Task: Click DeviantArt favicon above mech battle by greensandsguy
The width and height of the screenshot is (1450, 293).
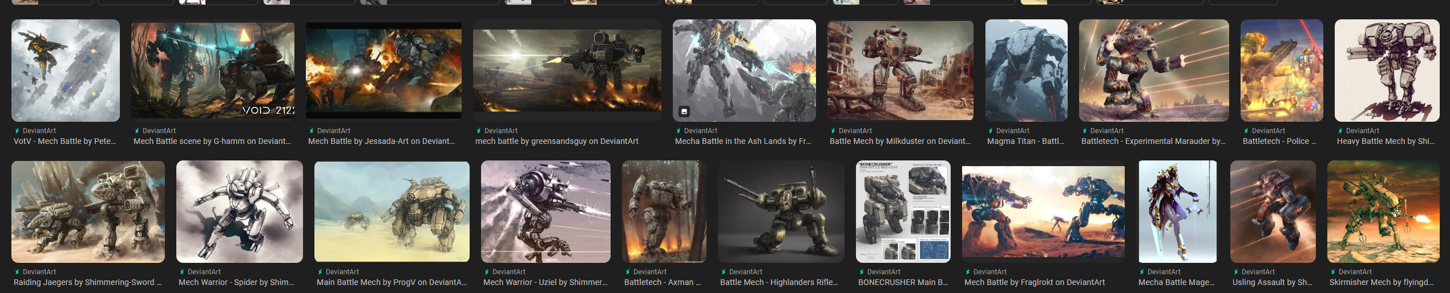Action: (479, 131)
